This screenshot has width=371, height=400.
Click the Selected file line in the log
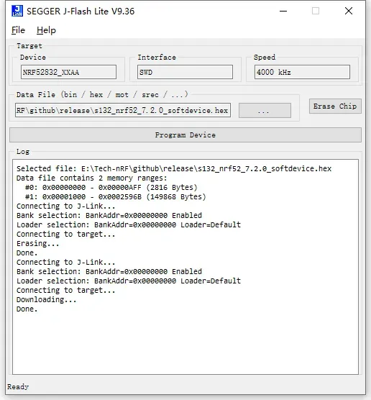pos(174,168)
